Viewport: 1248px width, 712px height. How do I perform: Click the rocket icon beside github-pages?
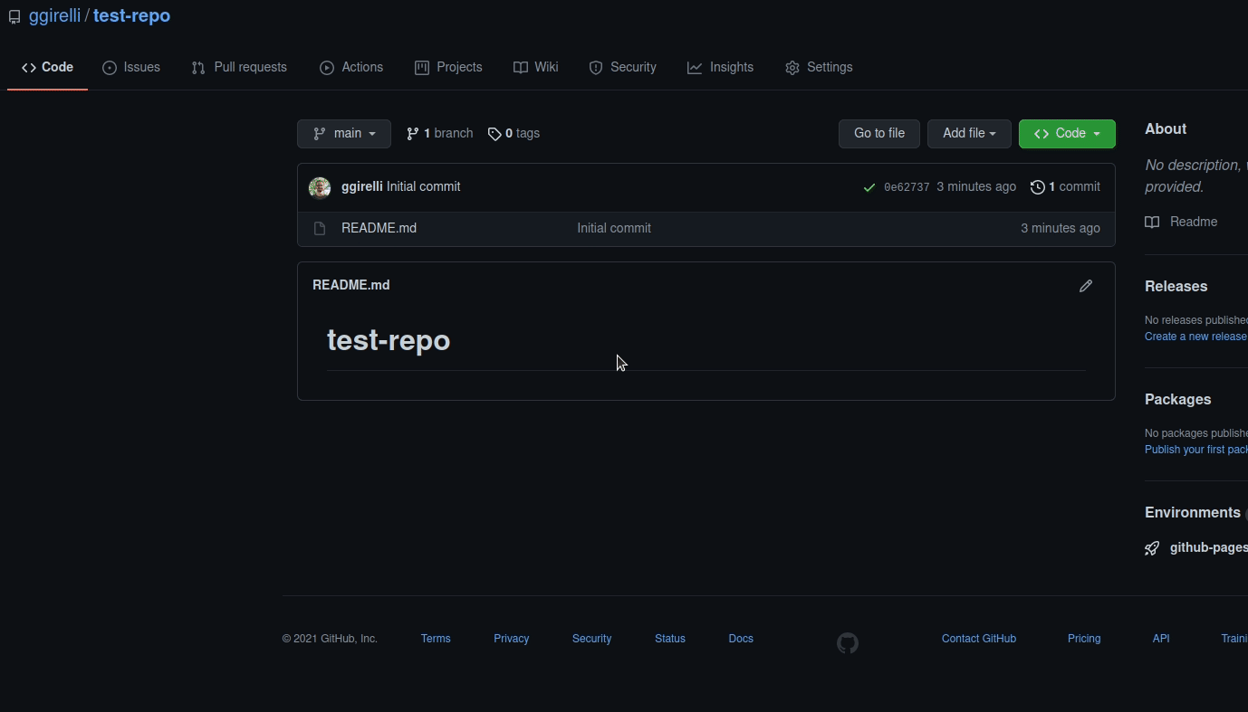point(1152,548)
